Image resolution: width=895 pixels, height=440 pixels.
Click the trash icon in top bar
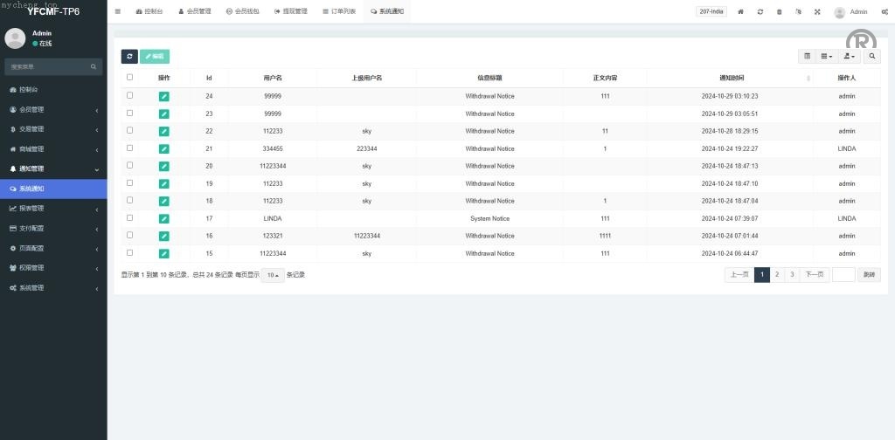780,11
